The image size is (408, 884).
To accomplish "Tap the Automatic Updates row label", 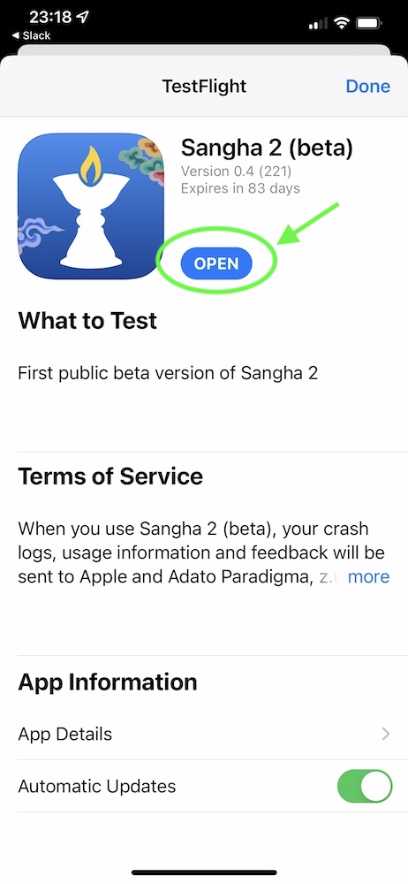I will click(x=97, y=786).
